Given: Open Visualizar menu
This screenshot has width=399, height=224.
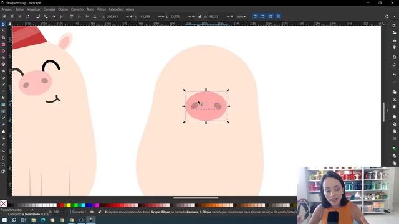Looking at the screenshot, I should pyautogui.click(x=34, y=9).
